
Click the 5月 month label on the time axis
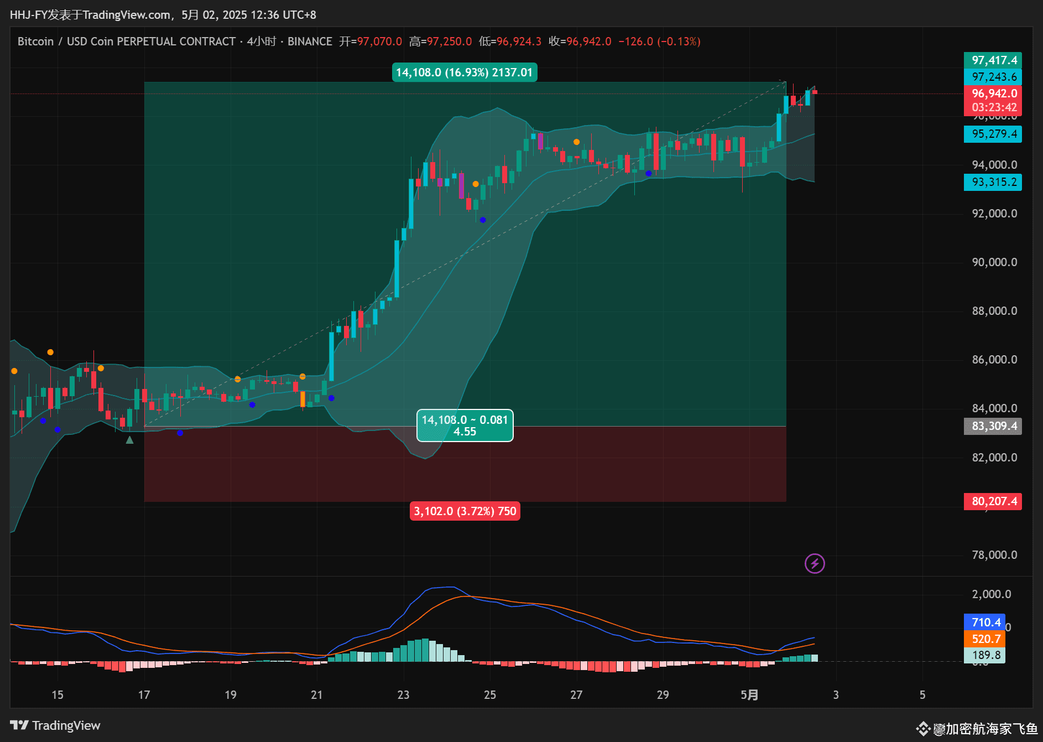(x=749, y=695)
